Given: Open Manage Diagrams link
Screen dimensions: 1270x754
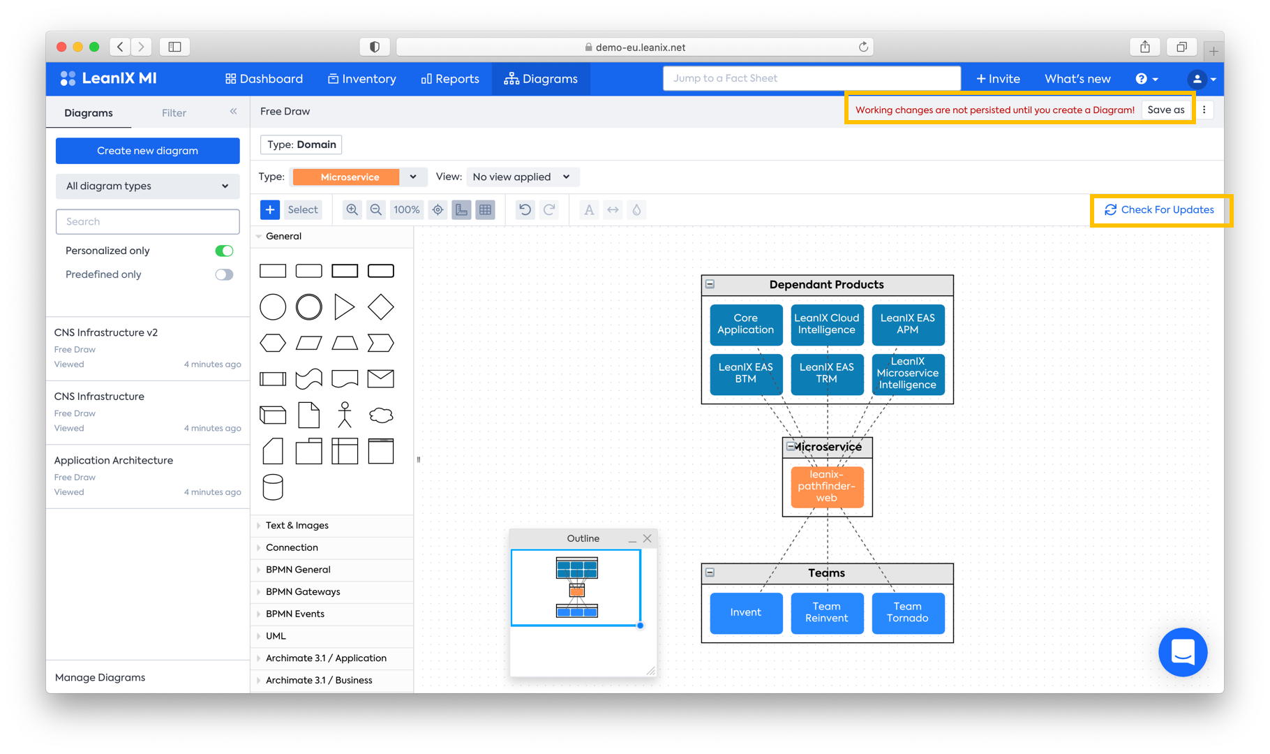Looking at the screenshot, I should pos(100,677).
